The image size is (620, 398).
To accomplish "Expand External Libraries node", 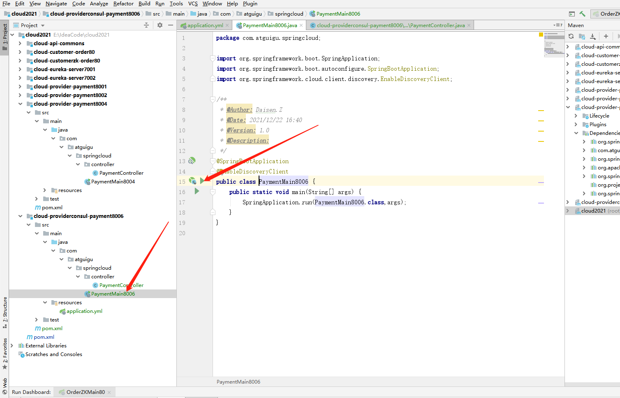I will (12, 345).
